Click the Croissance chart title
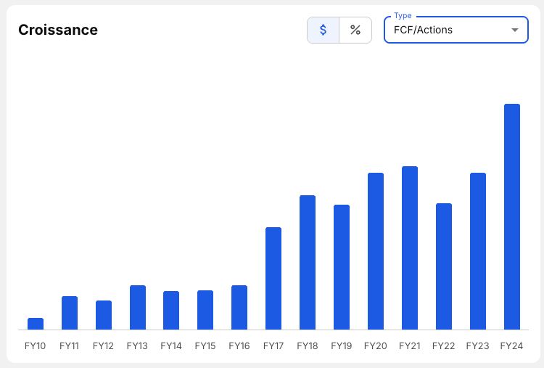 pos(58,30)
